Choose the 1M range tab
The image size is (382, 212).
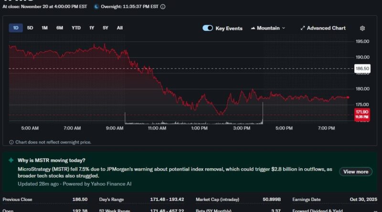(44, 28)
